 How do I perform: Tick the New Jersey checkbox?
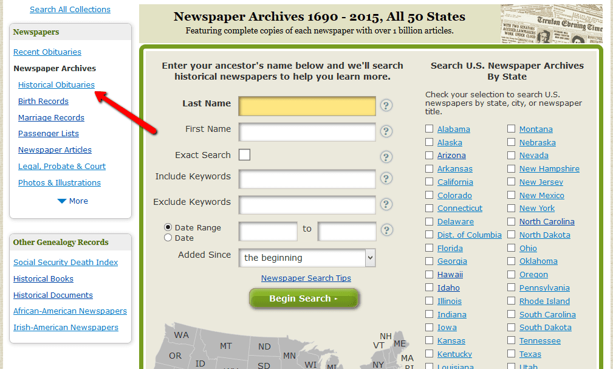[512, 182]
